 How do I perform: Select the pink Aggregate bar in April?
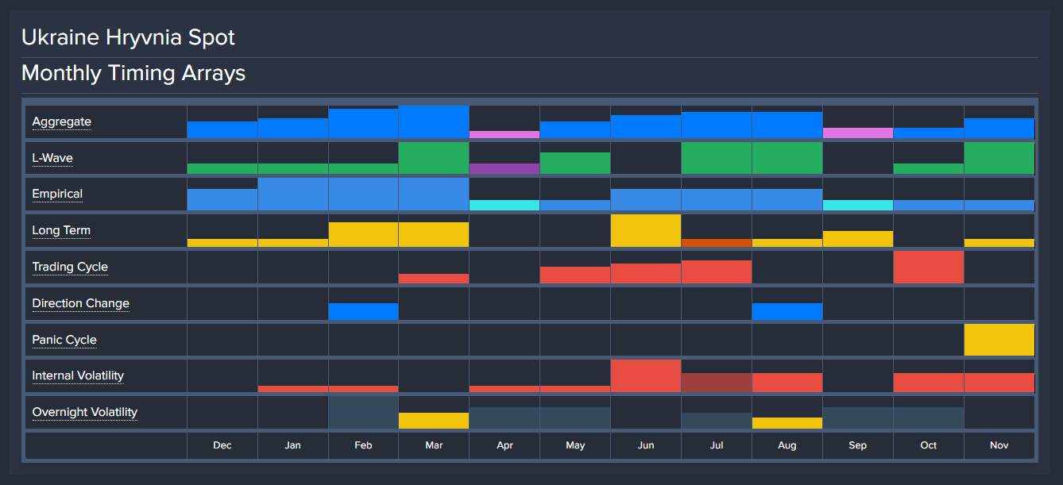pos(504,134)
